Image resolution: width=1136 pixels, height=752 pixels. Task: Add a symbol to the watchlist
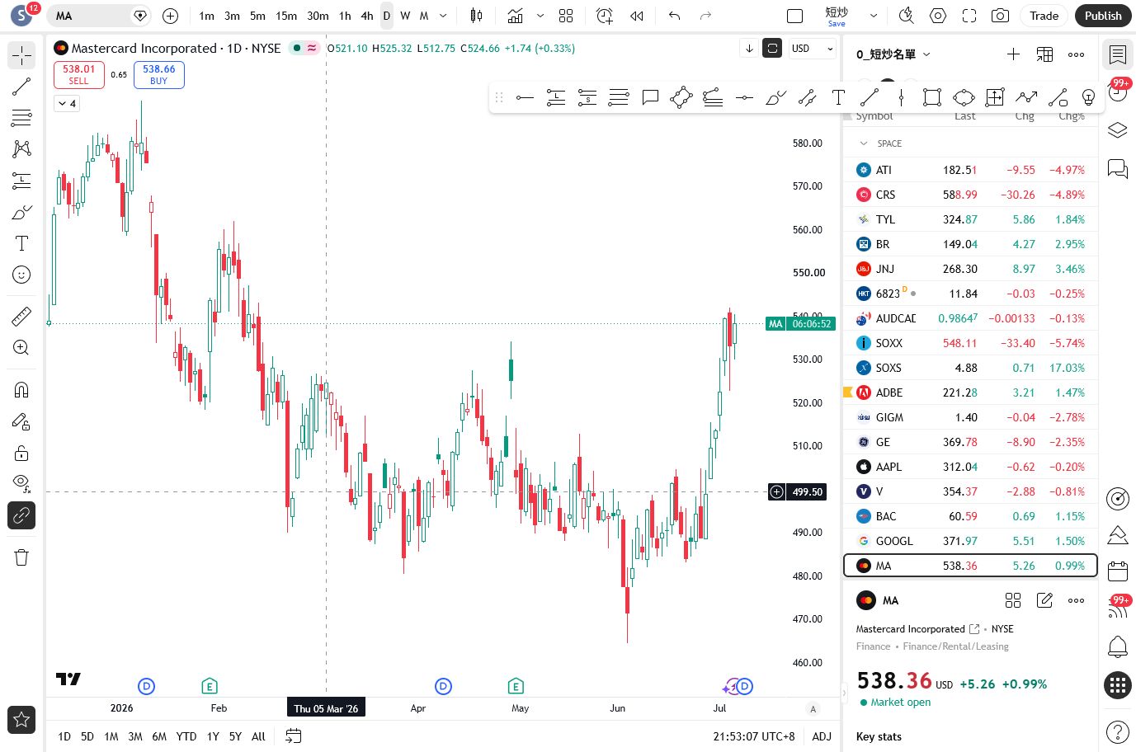1013,54
